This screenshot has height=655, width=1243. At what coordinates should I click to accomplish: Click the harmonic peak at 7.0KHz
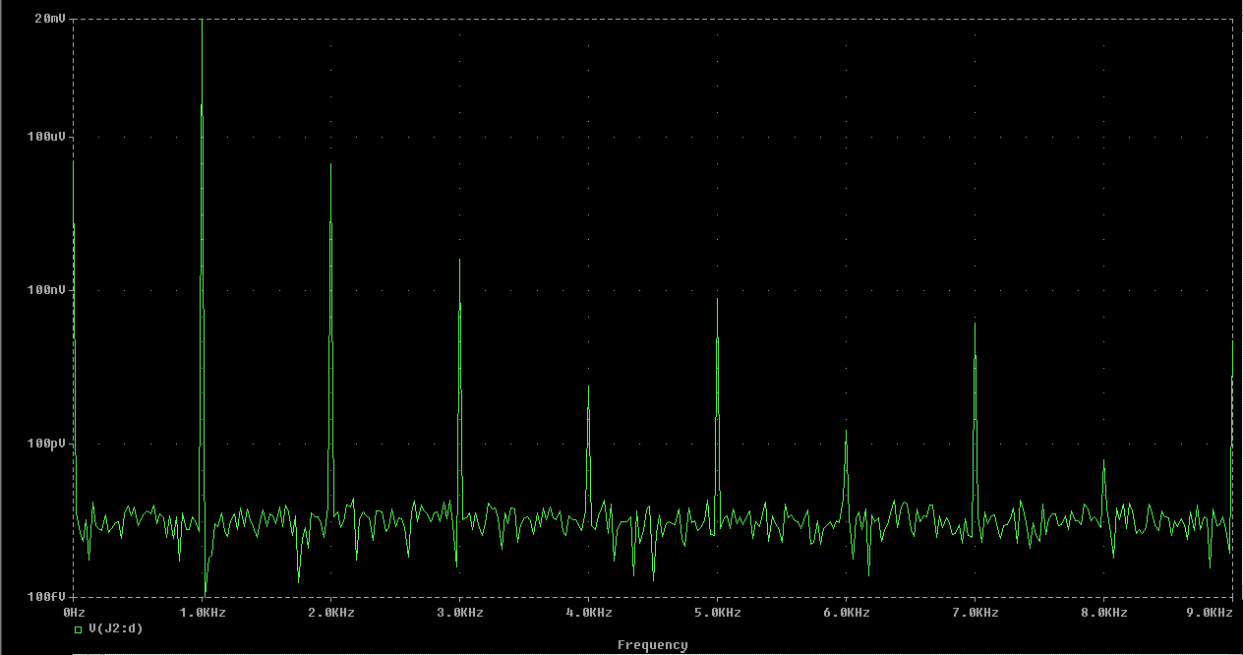click(x=975, y=325)
